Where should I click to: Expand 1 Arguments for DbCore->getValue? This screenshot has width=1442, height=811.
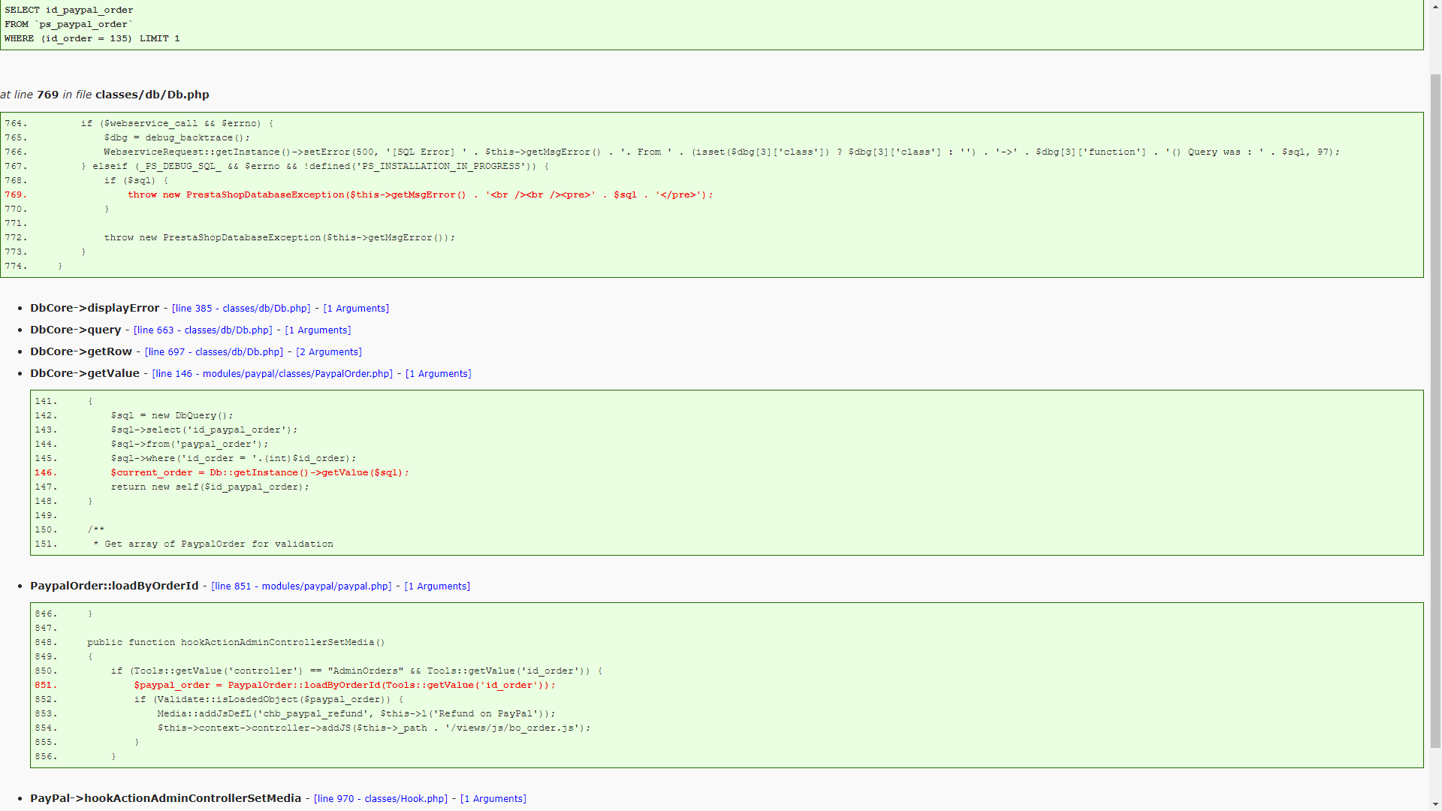(x=438, y=374)
